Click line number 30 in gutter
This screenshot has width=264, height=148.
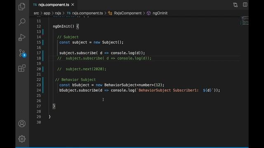[39, 123]
